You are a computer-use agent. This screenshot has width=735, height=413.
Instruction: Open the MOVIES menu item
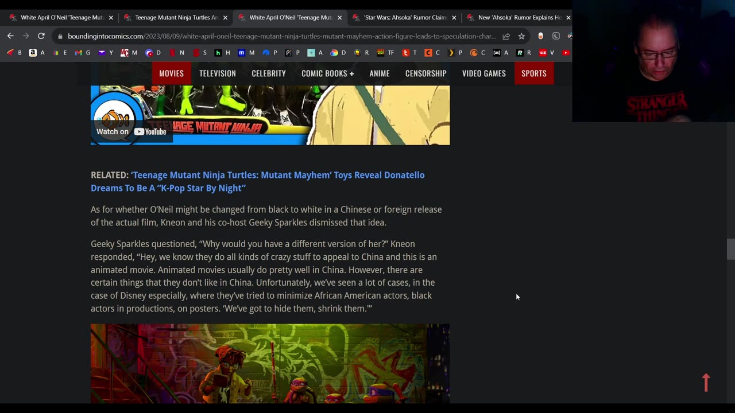(x=171, y=73)
